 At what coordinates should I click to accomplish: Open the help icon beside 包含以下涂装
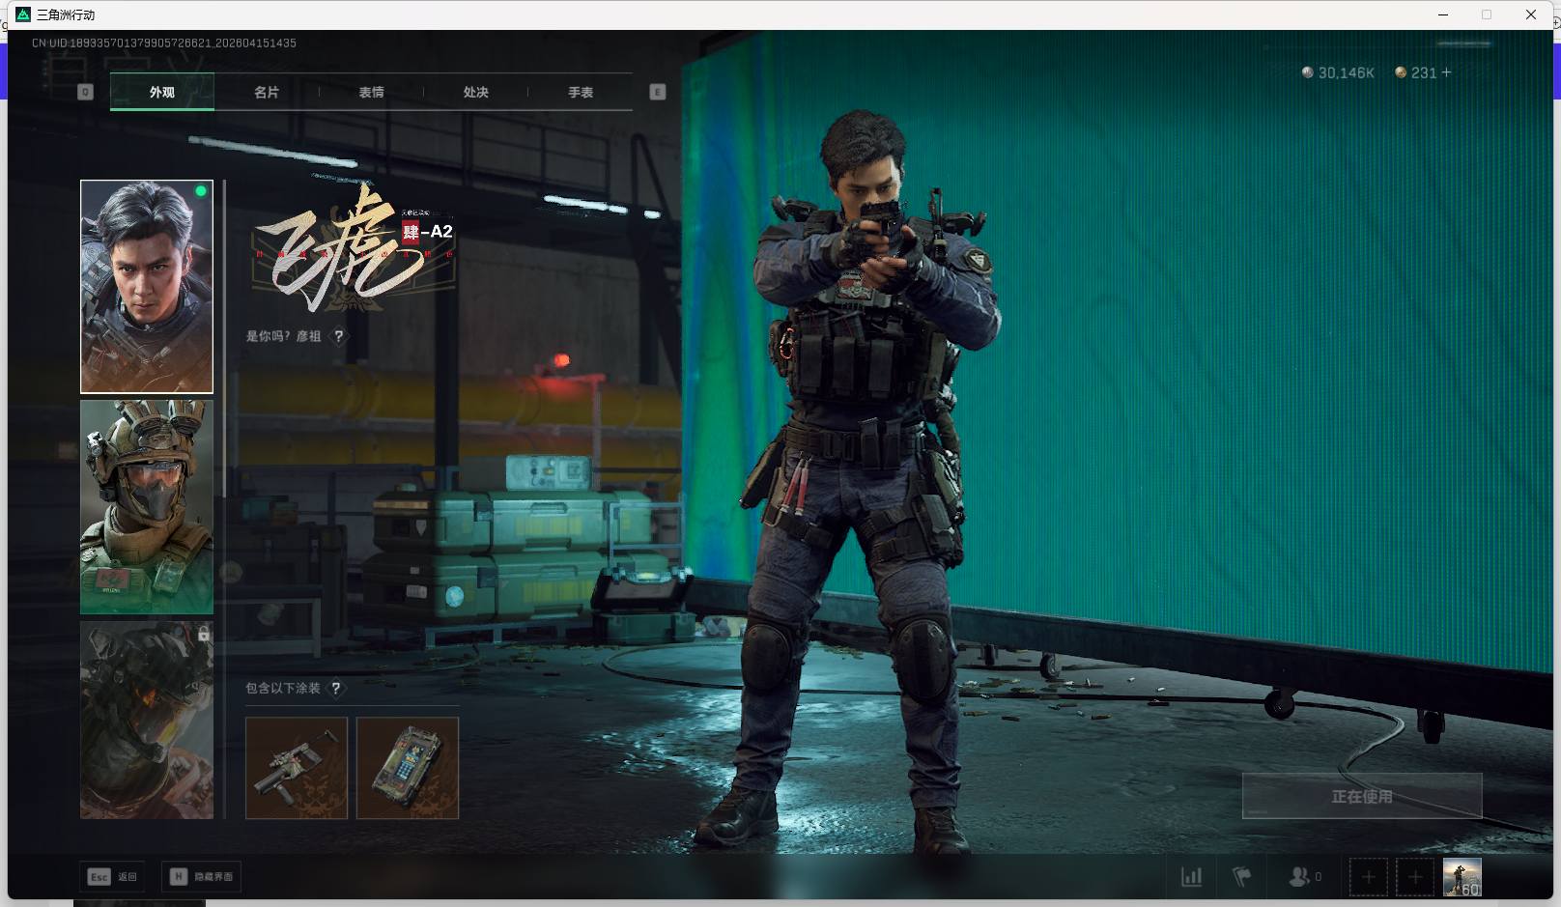coord(336,689)
